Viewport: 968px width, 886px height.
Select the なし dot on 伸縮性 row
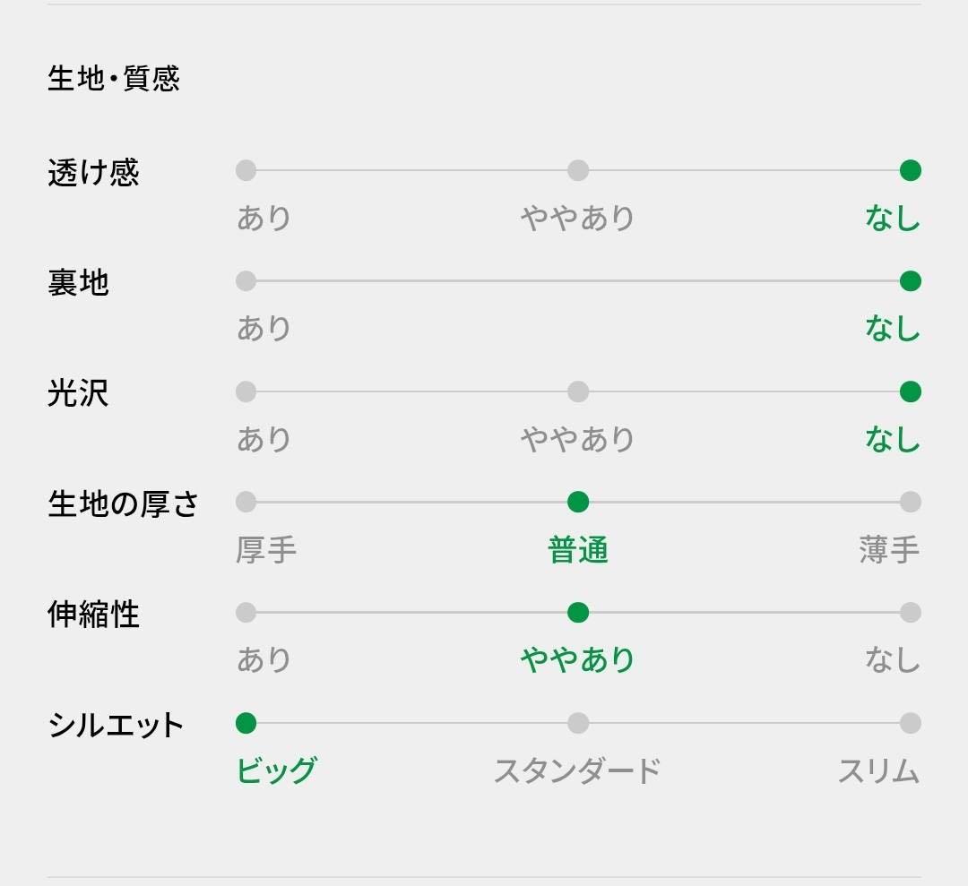click(x=911, y=612)
